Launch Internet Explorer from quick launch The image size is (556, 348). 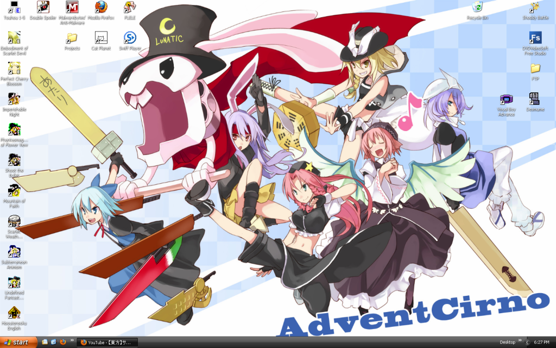coord(54,342)
